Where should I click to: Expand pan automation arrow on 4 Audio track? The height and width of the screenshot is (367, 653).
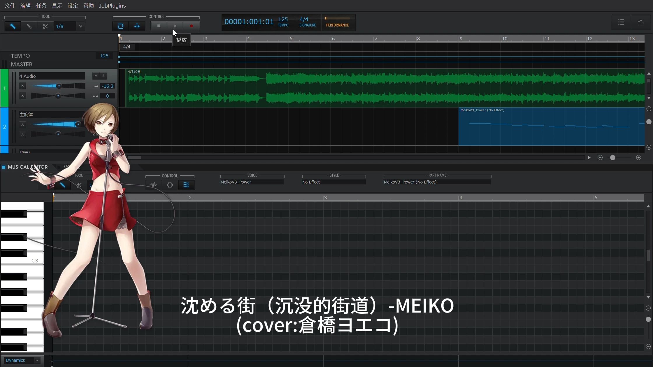point(22,96)
